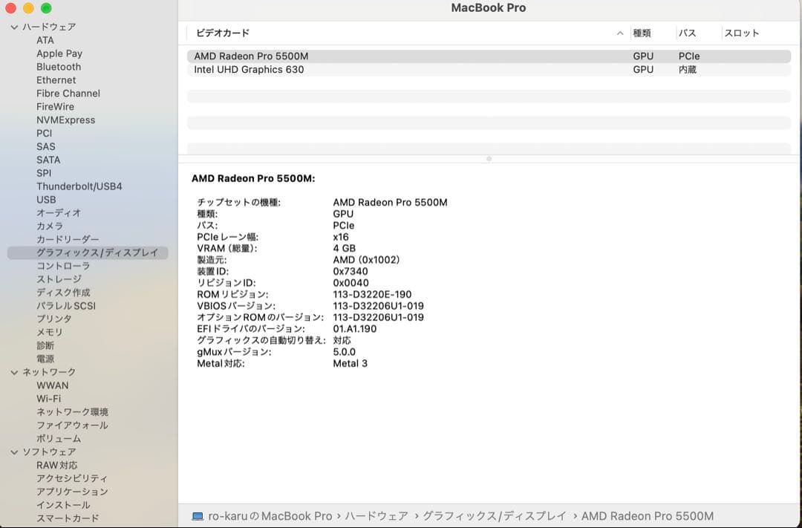
Task: Collapse the ソフトウェア section
Action: [13, 452]
